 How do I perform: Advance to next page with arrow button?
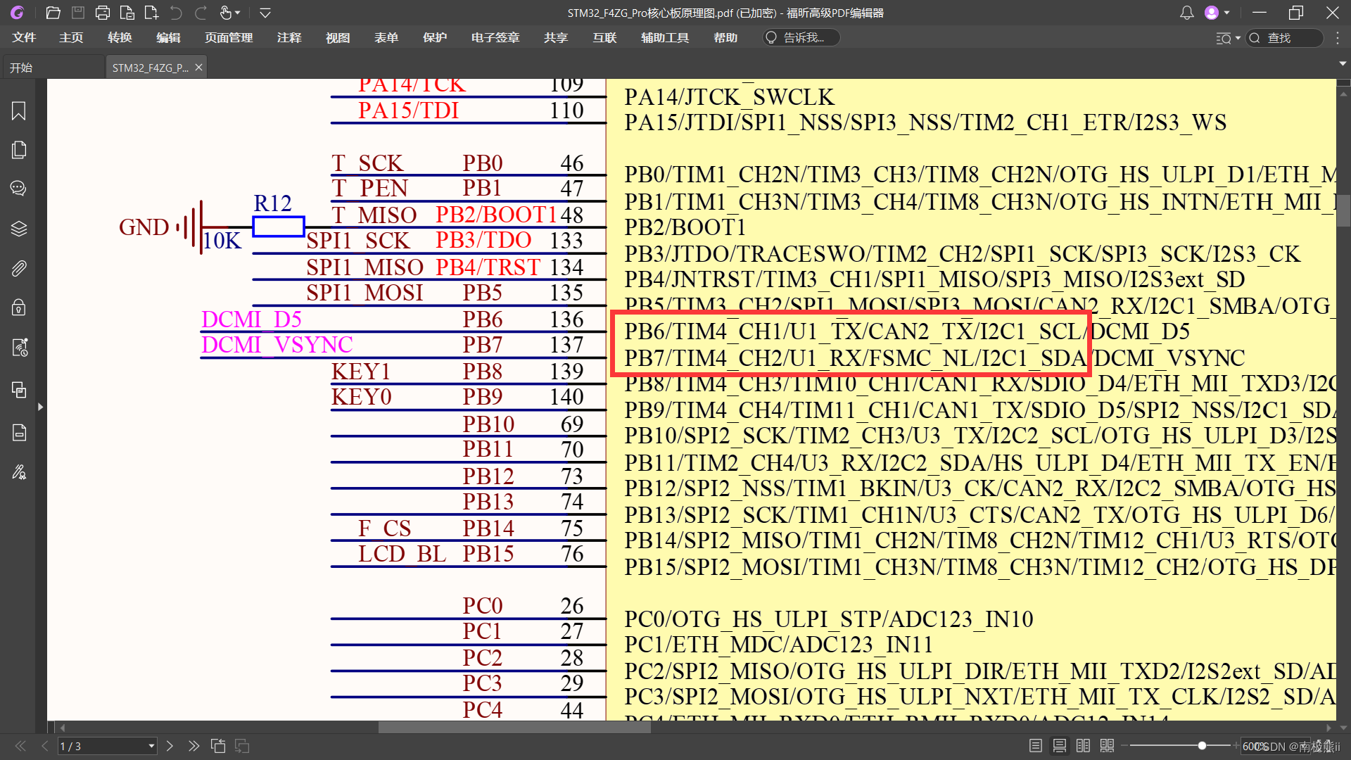click(170, 746)
